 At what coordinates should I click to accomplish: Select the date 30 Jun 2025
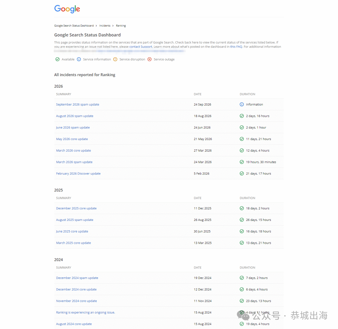click(202, 232)
